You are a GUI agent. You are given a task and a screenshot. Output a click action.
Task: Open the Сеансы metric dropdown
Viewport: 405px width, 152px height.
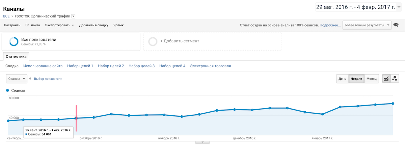click(17, 79)
